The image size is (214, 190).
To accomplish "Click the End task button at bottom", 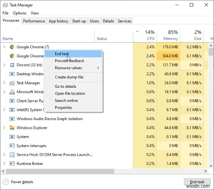I will [197, 182].
